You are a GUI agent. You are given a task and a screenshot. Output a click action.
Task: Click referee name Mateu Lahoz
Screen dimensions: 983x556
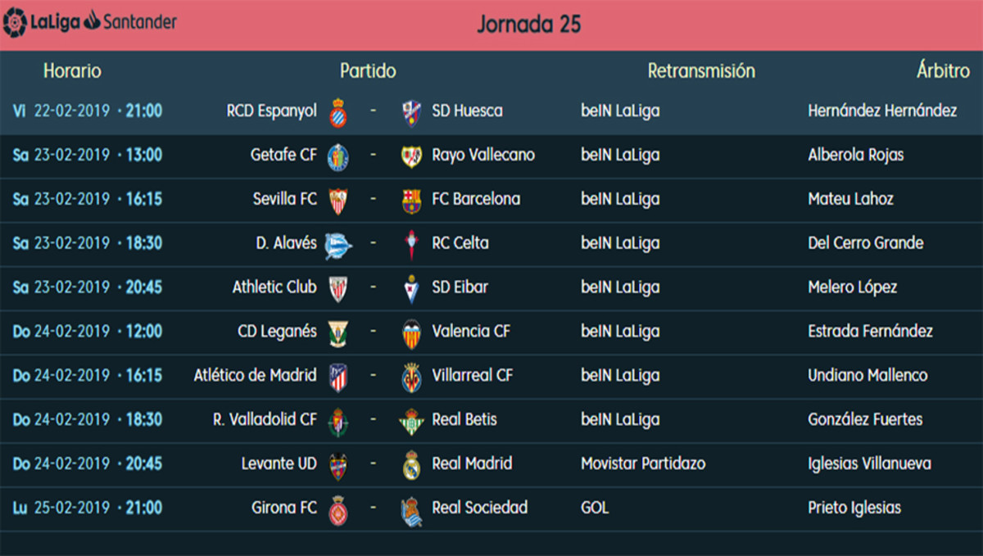click(x=850, y=199)
